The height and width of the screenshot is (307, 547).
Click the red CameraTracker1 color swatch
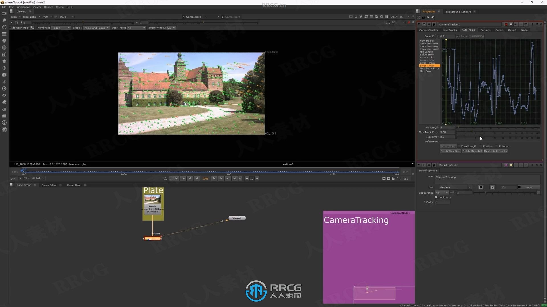tap(506, 24)
